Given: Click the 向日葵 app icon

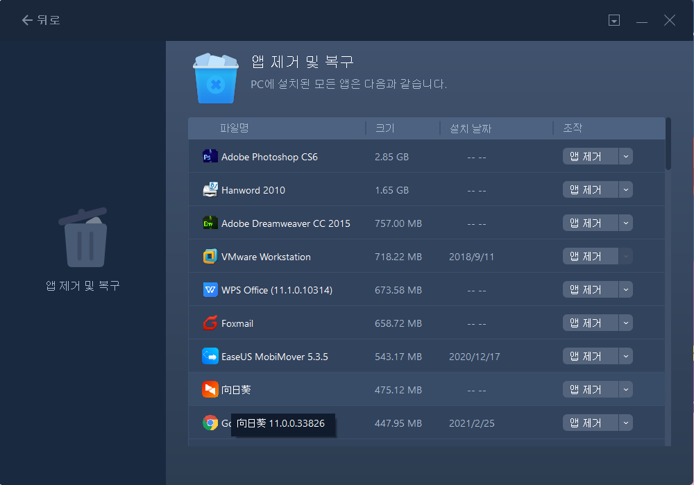Looking at the screenshot, I should point(210,389).
